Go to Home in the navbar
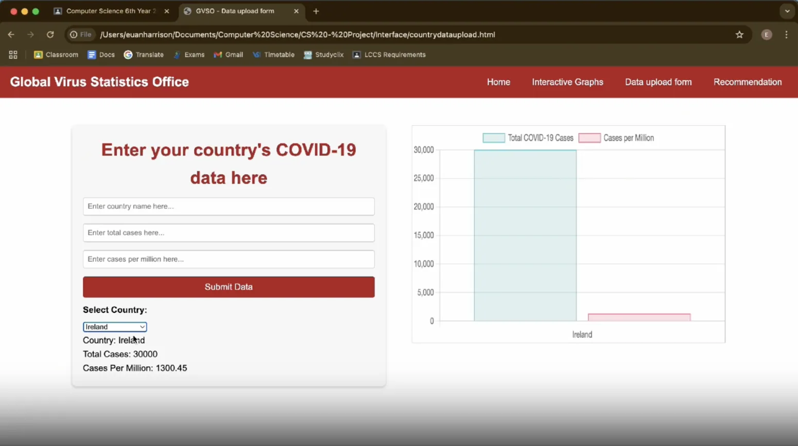The width and height of the screenshot is (798, 446). pyautogui.click(x=498, y=82)
